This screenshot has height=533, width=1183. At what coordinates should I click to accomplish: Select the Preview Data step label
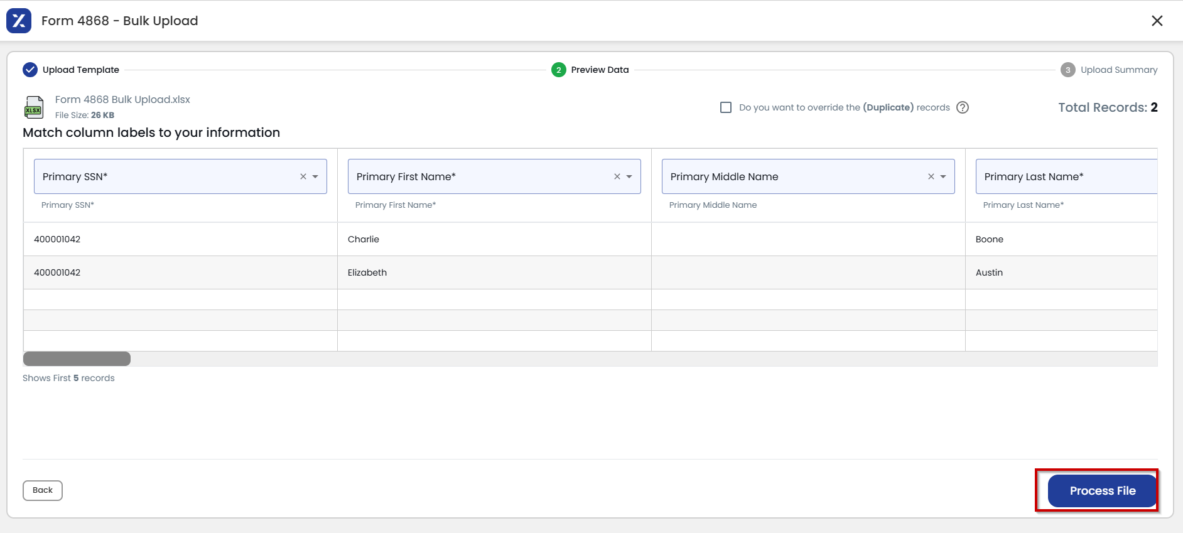(x=600, y=70)
